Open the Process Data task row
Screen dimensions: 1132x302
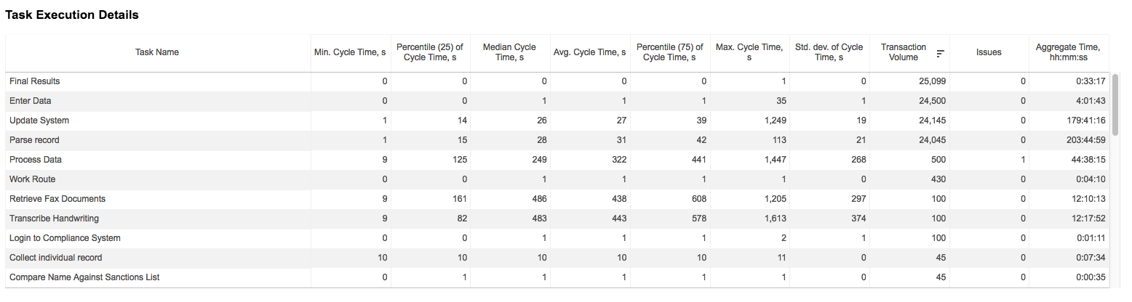[557, 160]
